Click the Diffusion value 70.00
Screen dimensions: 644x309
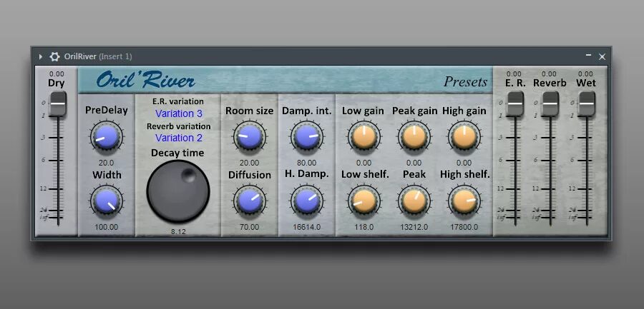(249, 227)
